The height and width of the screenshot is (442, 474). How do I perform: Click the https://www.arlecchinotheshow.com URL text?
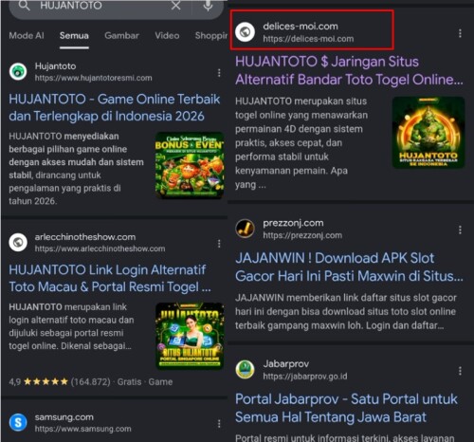point(100,249)
